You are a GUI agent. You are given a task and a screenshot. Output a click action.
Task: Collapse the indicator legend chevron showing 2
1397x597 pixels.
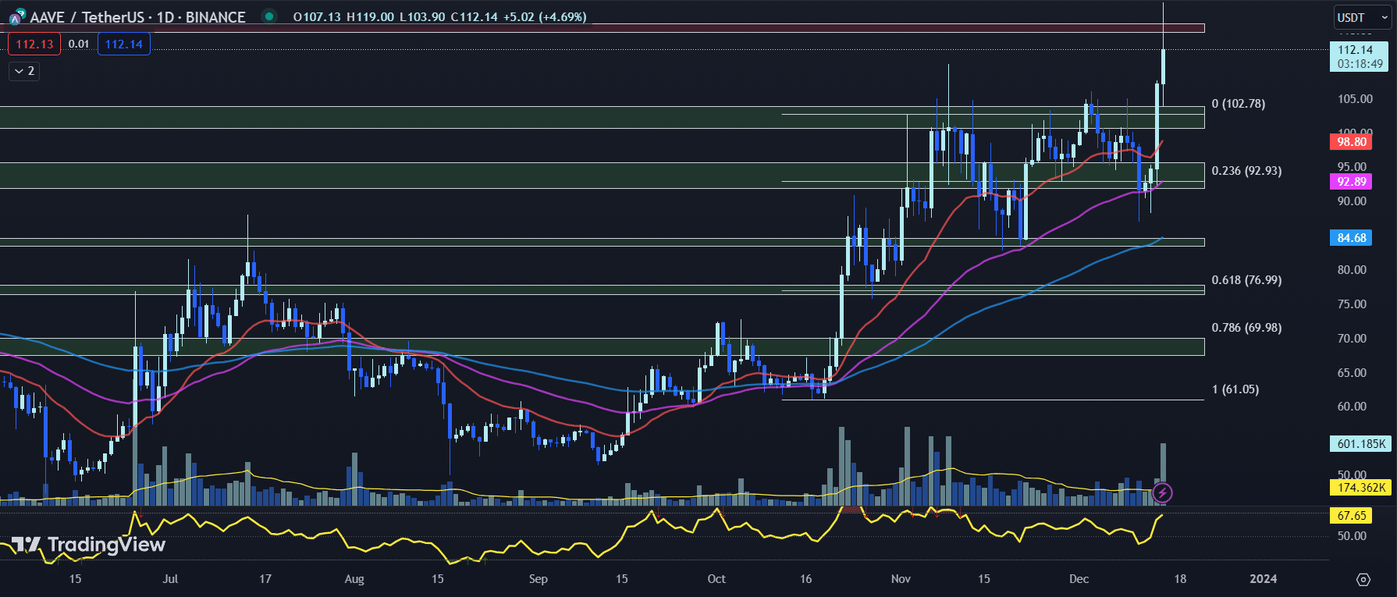click(24, 71)
